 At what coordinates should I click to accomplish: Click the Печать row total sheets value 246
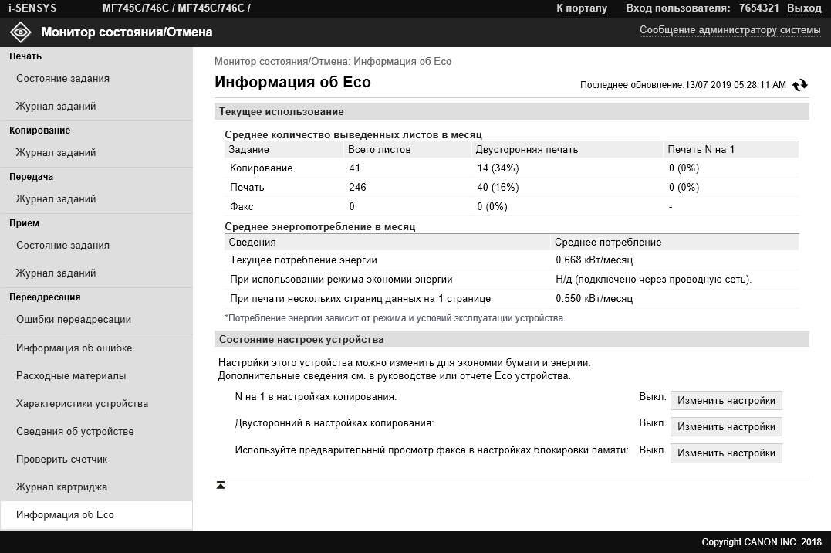(x=358, y=188)
